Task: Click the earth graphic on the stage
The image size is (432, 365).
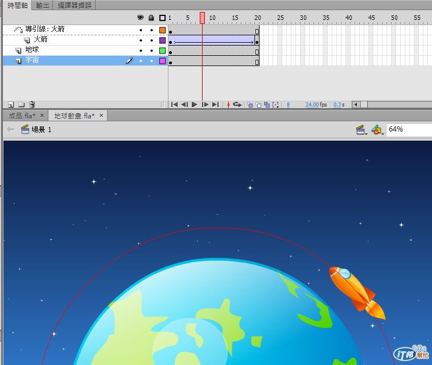Action: coord(217,311)
